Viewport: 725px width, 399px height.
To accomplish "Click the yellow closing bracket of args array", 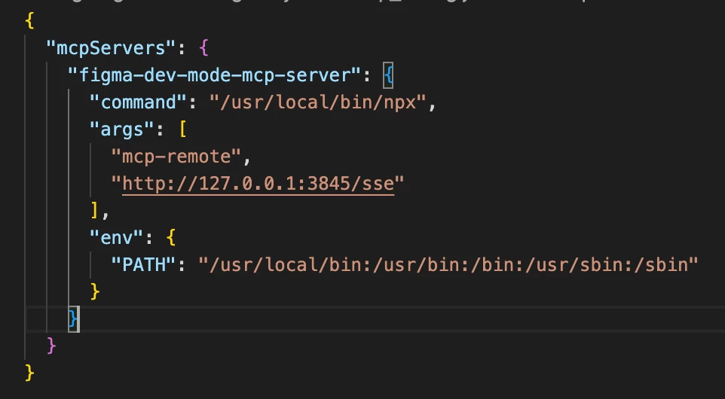I will tap(95, 211).
